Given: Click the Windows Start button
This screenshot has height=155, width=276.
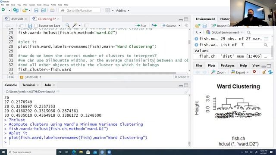Looking at the screenshot, I should click(x=3, y=152).
